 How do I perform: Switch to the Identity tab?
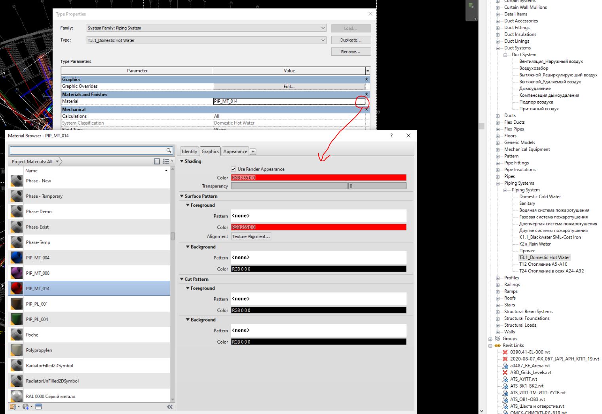coord(189,151)
